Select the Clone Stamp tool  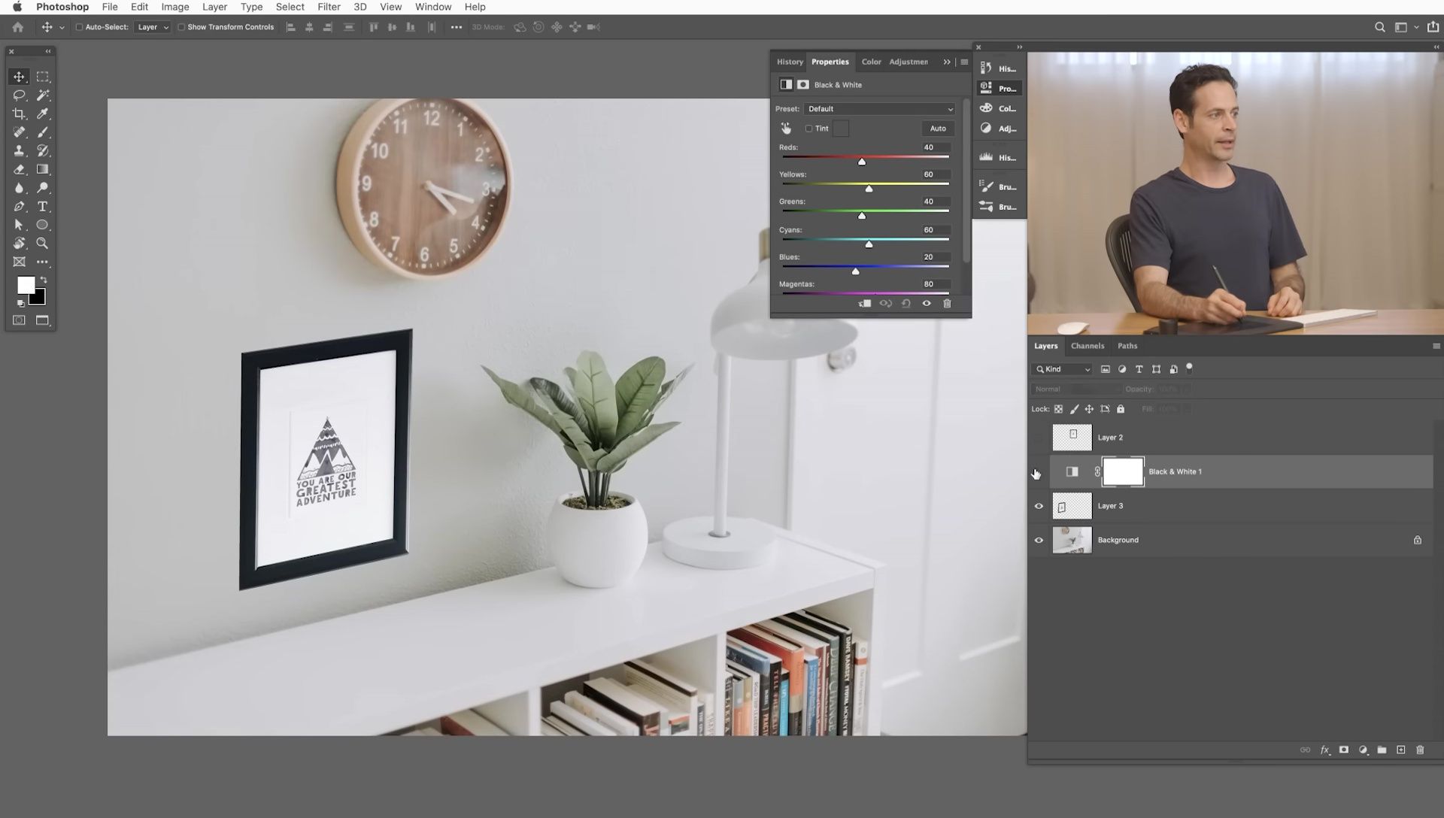(19, 151)
